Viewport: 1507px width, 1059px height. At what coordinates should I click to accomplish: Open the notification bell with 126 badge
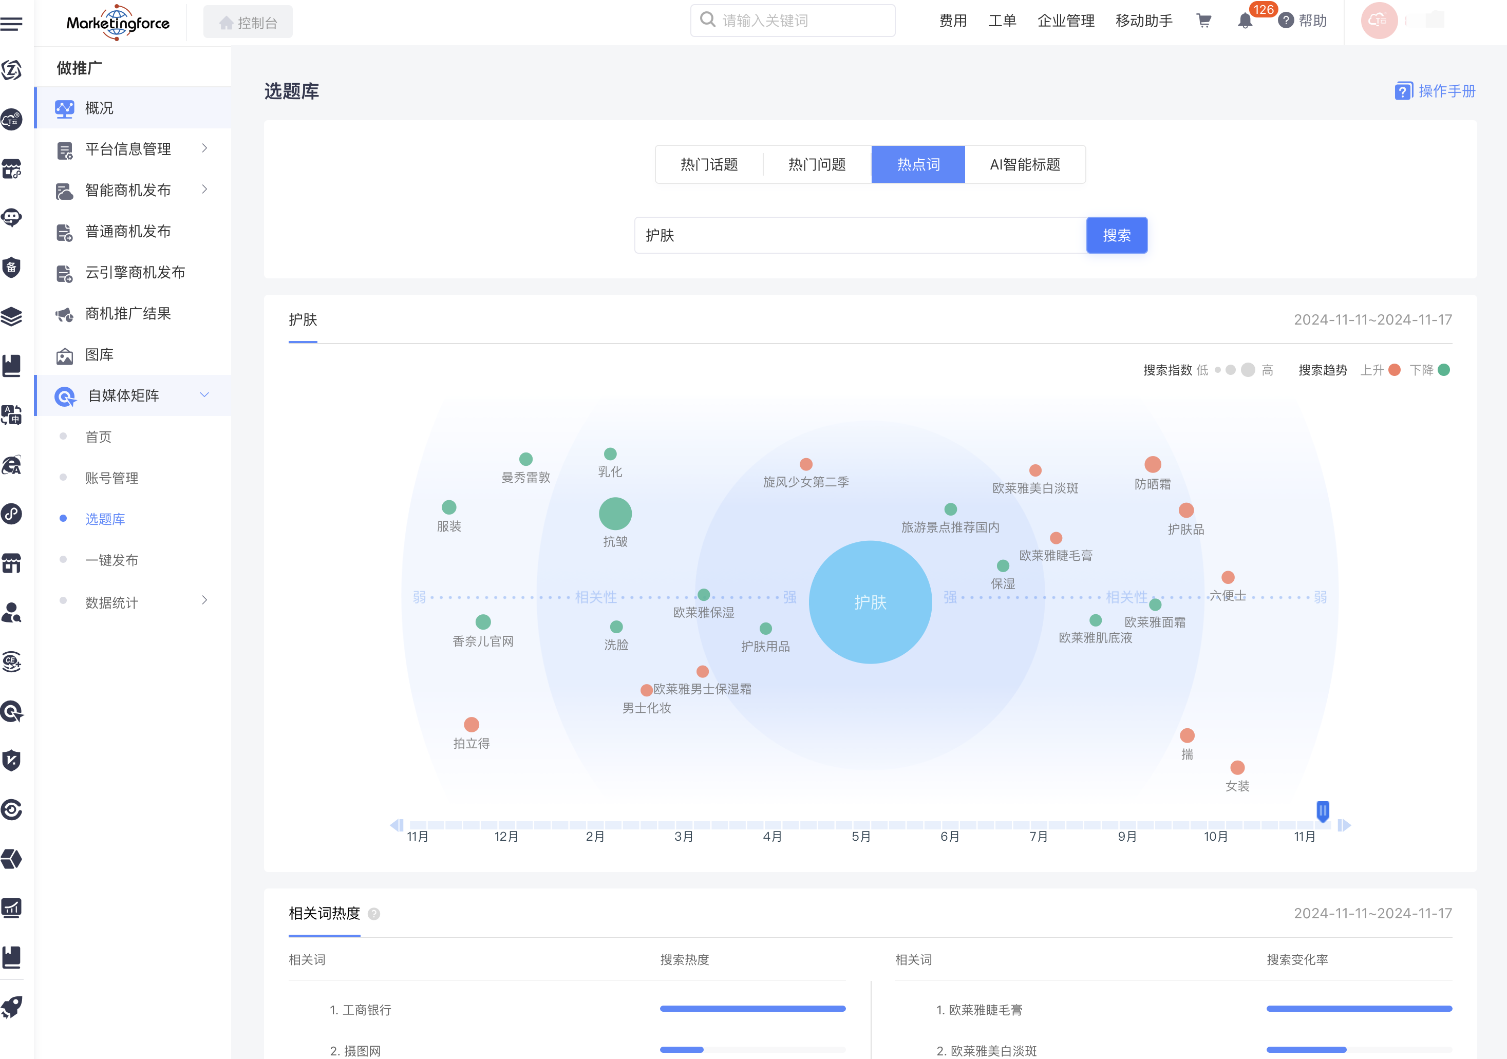(1245, 21)
